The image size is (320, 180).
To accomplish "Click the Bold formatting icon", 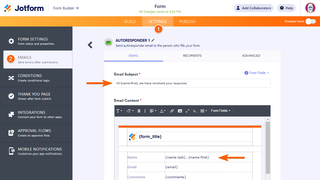I will tap(139, 111).
